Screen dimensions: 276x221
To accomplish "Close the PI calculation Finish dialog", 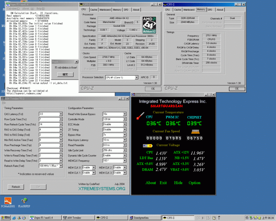I will pos(77,62).
